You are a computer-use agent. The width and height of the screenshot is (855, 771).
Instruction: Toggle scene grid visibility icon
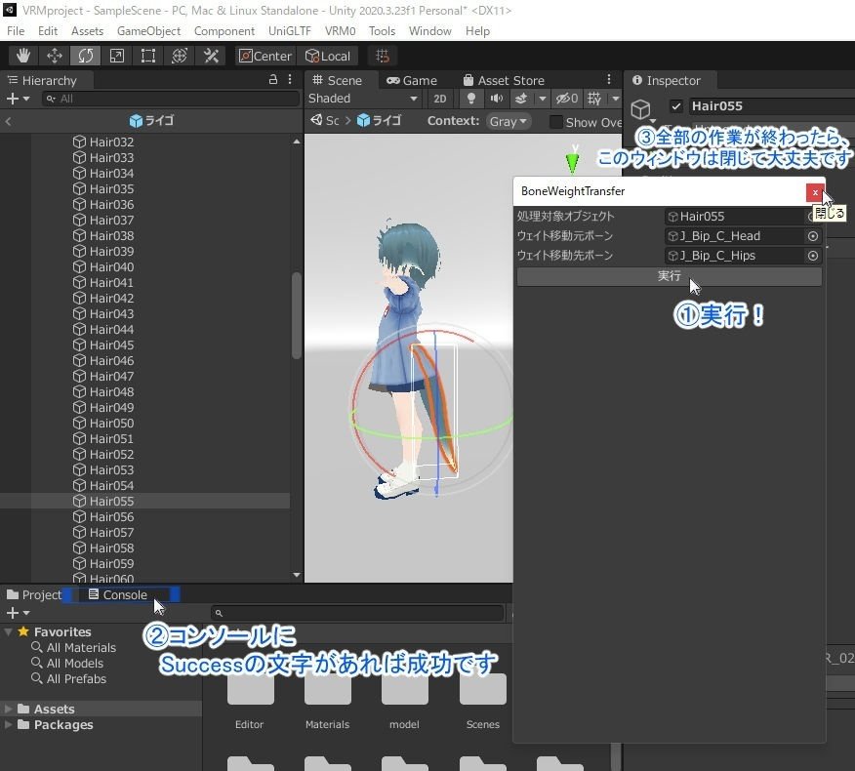tap(594, 99)
